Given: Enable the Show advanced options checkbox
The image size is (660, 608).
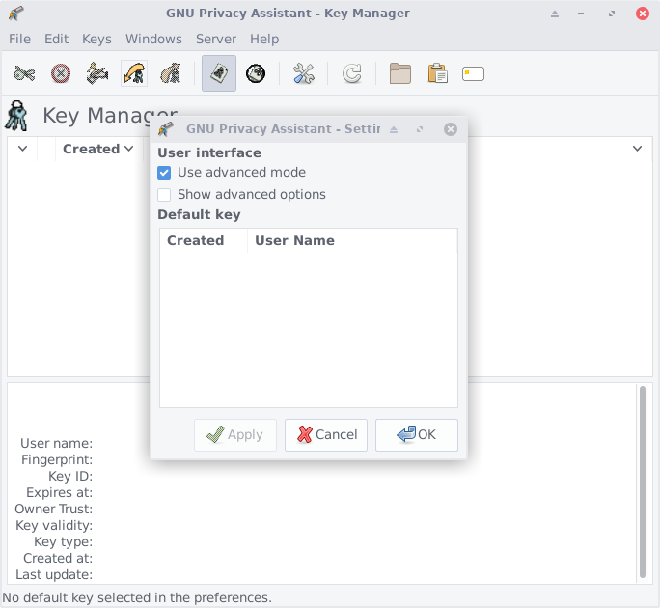Looking at the screenshot, I should click(164, 195).
